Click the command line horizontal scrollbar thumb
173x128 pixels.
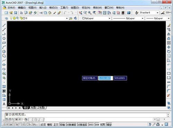point(158,119)
